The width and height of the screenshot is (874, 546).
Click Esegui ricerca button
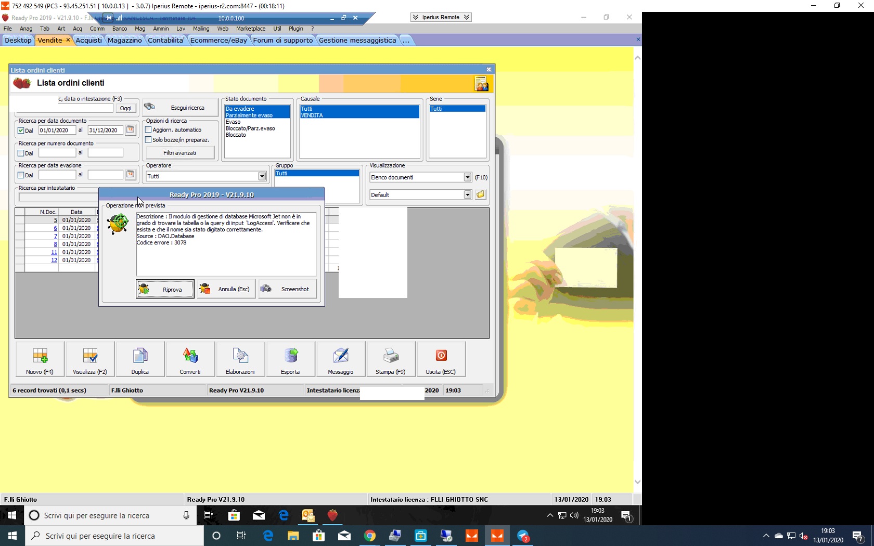(180, 108)
